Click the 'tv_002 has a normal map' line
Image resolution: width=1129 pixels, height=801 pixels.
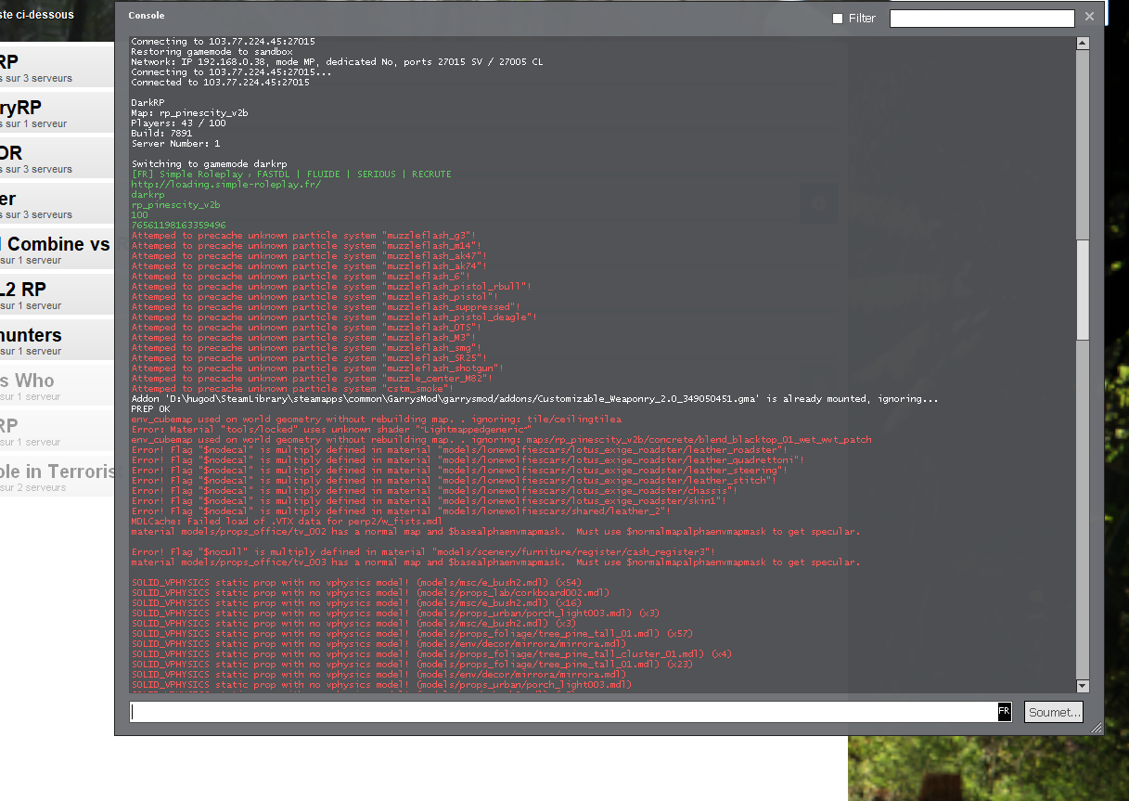click(495, 532)
